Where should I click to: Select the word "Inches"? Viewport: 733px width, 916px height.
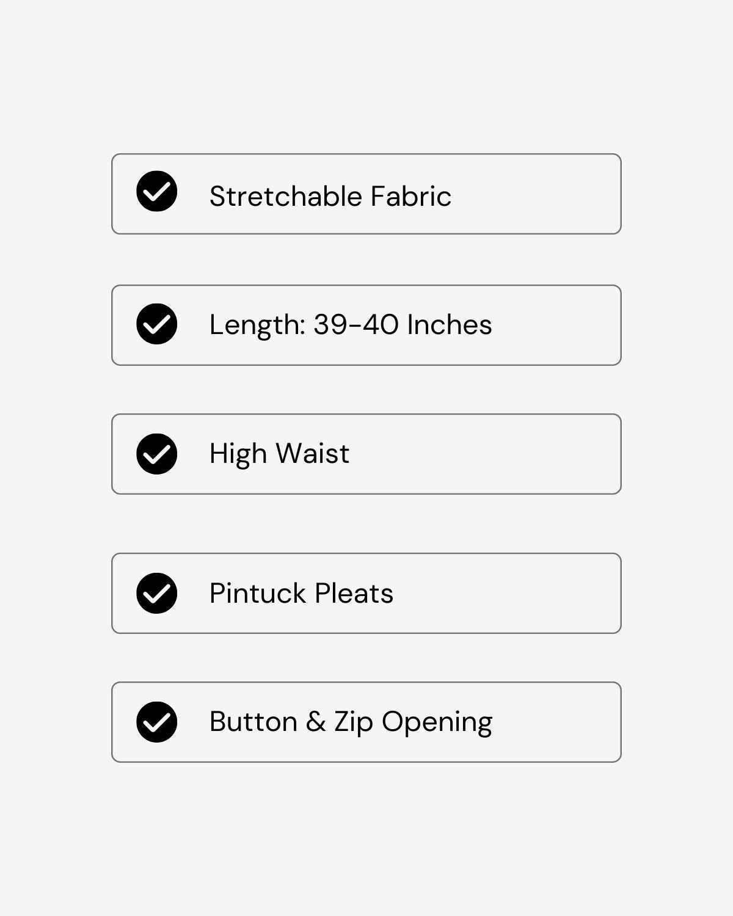pos(449,324)
